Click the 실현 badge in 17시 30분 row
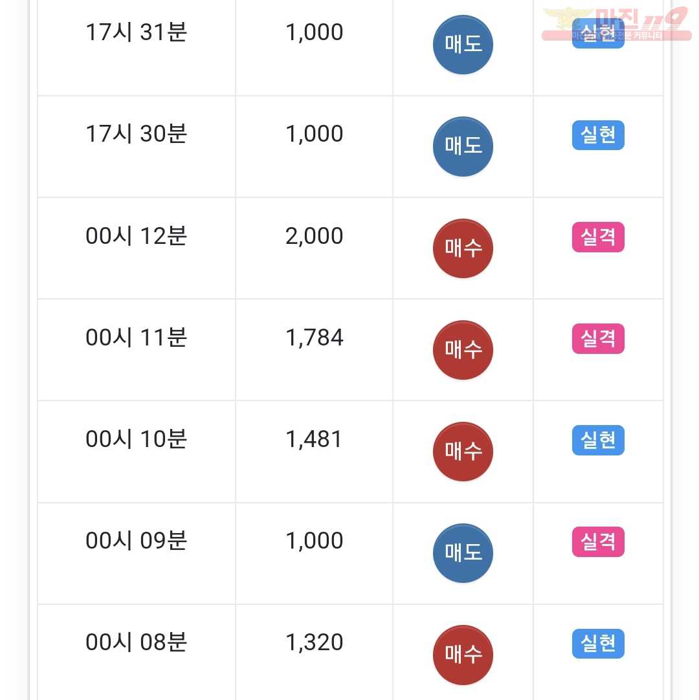 (x=598, y=135)
